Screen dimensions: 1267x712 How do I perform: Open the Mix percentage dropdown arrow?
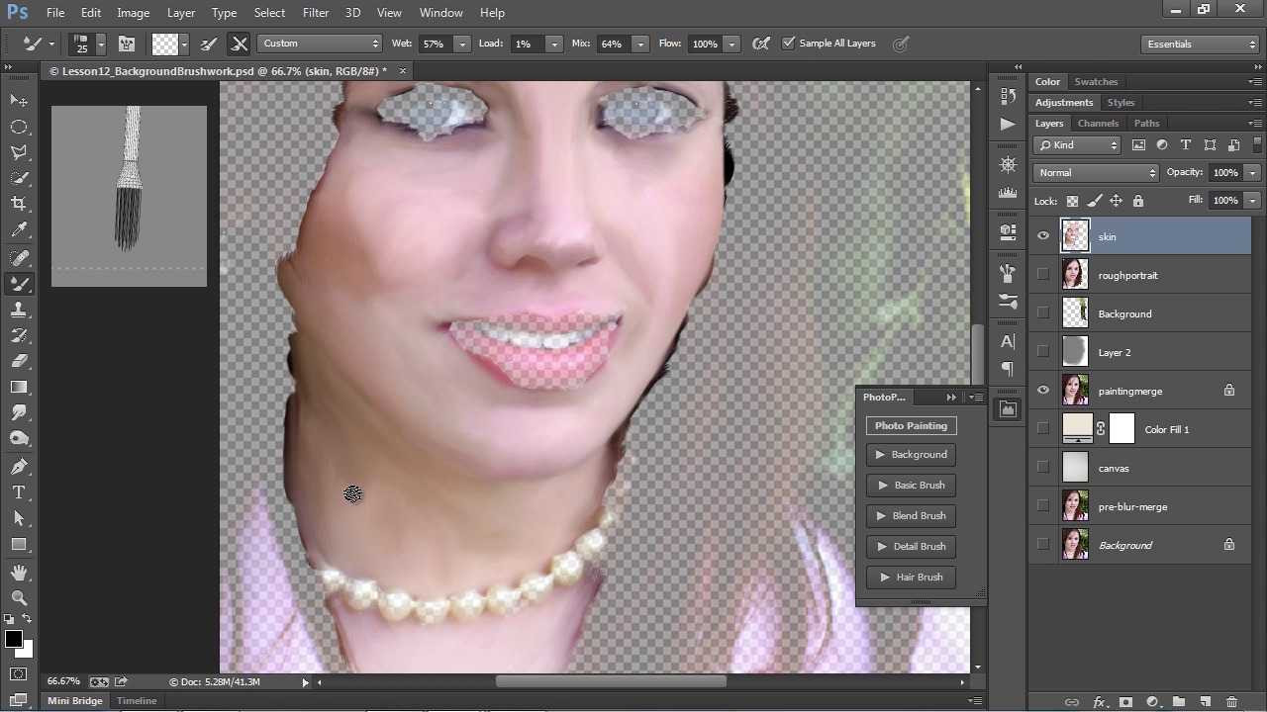click(x=640, y=44)
